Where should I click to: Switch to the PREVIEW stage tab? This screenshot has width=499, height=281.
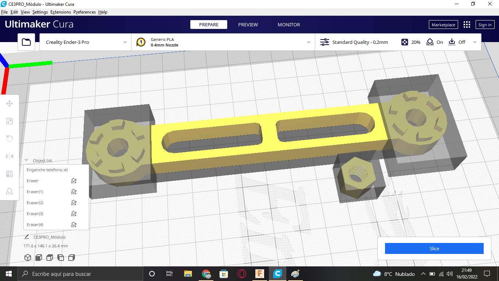click(248, 25)
